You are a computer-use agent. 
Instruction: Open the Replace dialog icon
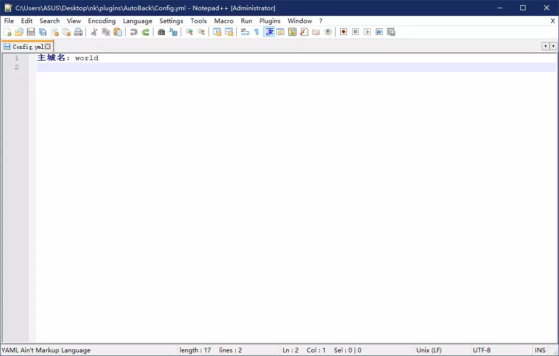[173, 32]
